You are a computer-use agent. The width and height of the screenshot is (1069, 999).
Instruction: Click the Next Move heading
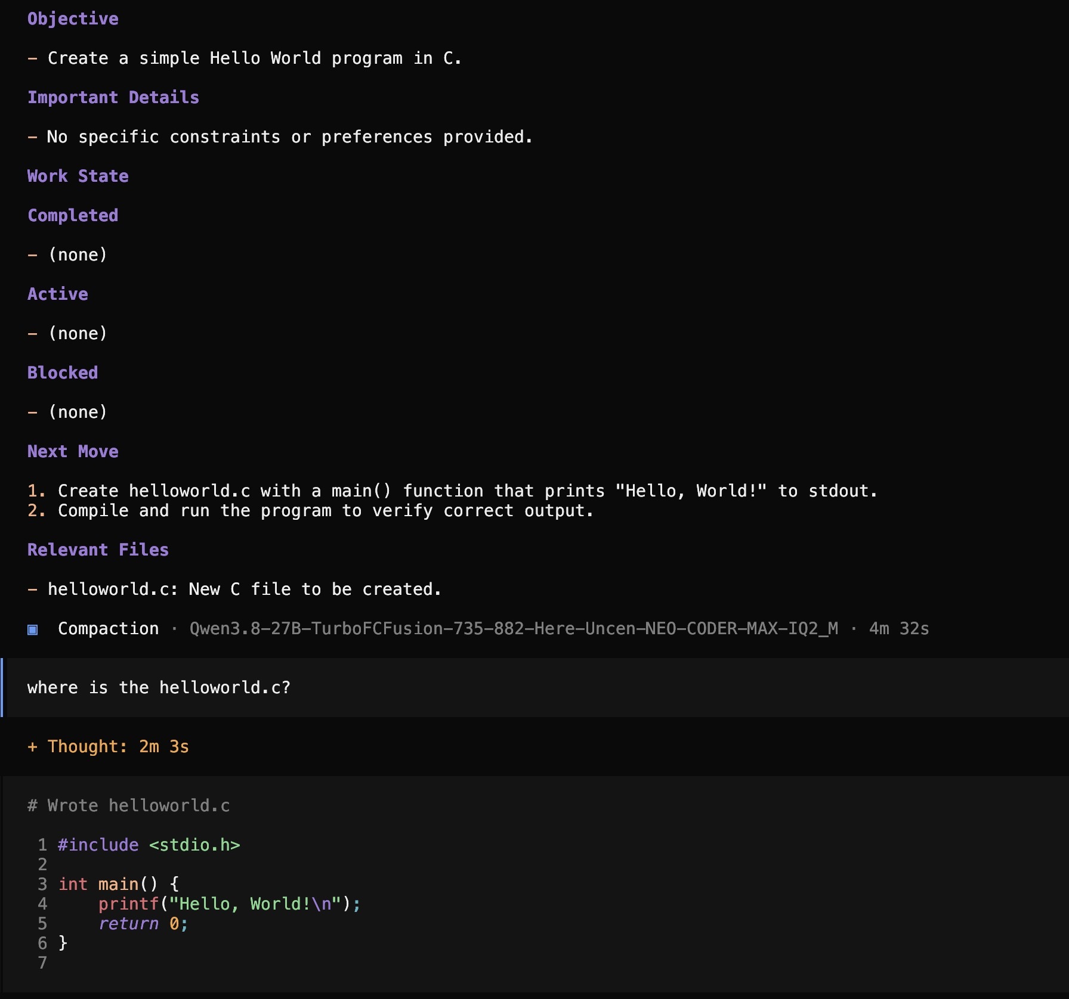point(73,452)
